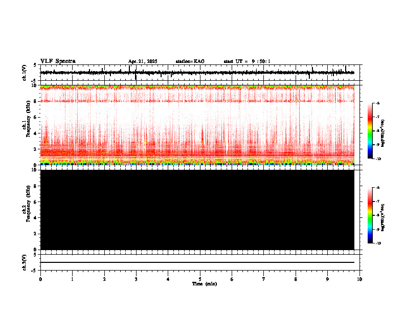Click the ch.1 (V) waveform axis label
The width and height of the screenshot is (405, 313).
point(24,73)
